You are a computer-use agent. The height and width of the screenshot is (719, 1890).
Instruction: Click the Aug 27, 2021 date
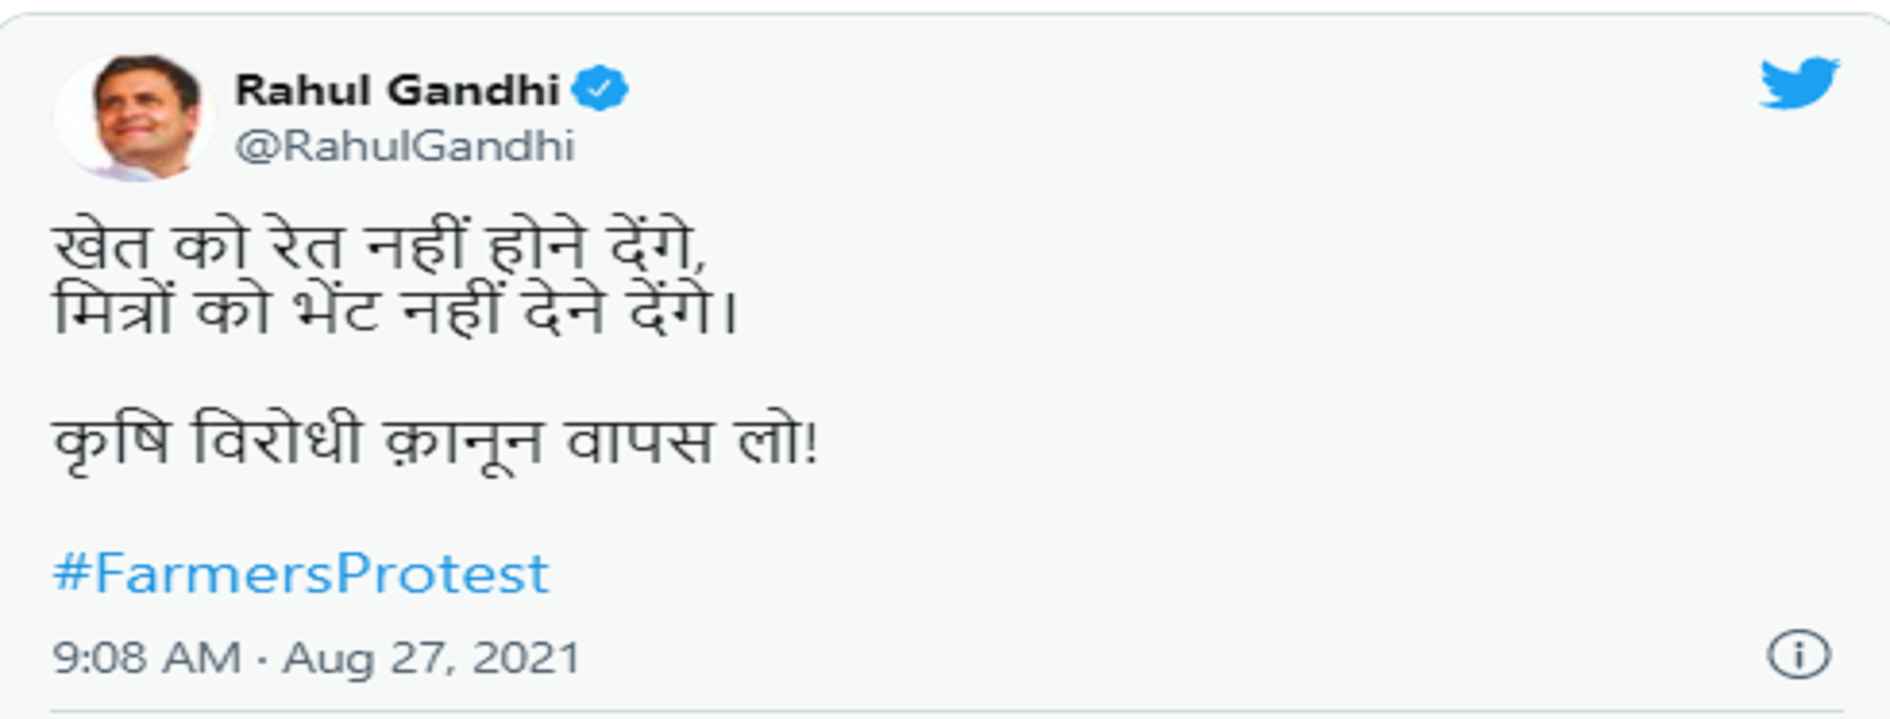click(x=431, y=658)
